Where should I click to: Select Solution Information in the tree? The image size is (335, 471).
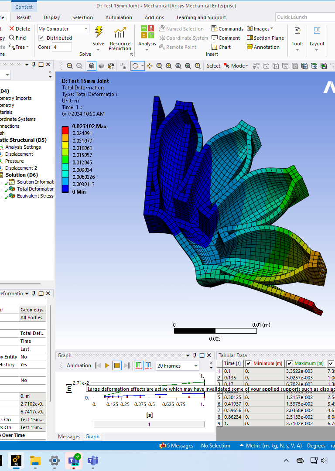tap(35, 182)
